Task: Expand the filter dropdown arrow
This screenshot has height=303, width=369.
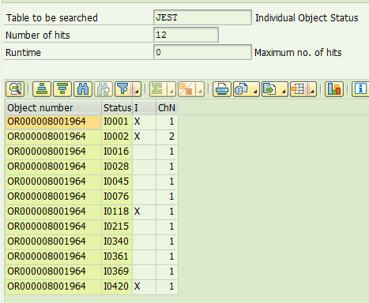Action: click(x=137, y=92)
